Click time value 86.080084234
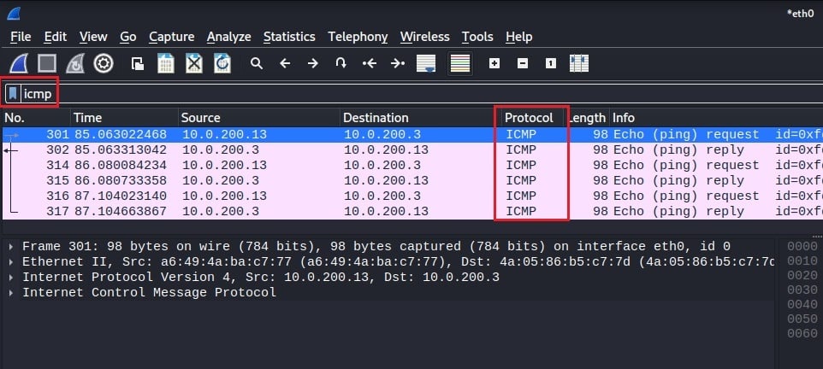Viewport: 823px width, 369px height. coord(120,165)
